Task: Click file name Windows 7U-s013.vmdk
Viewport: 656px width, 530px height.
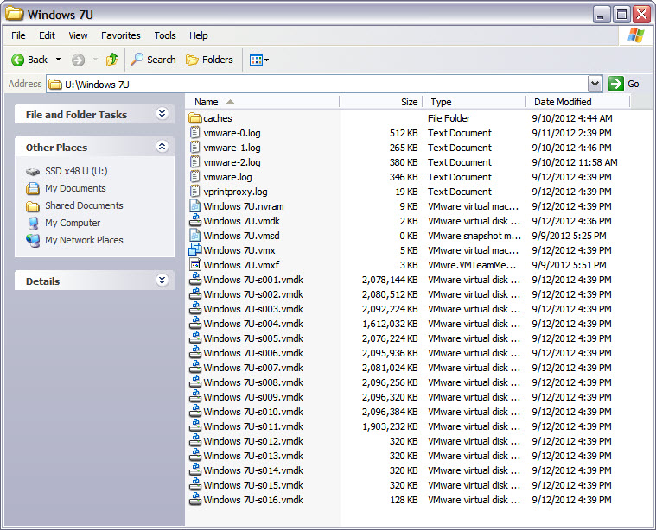Action: pyautogui.click(x=253, y=456)
